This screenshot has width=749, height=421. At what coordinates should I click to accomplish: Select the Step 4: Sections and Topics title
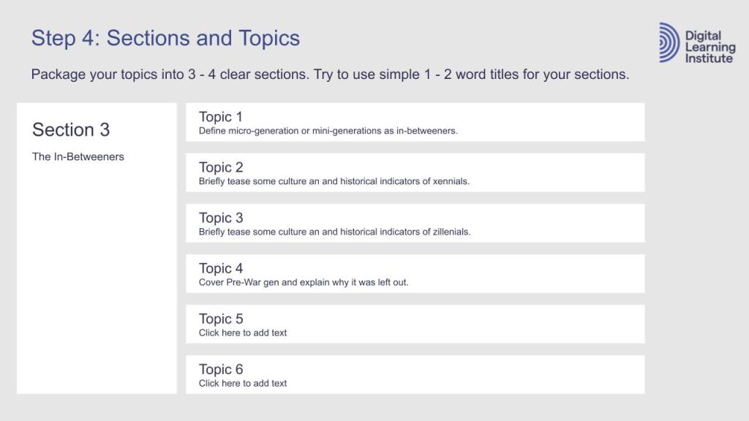point(165,38)
